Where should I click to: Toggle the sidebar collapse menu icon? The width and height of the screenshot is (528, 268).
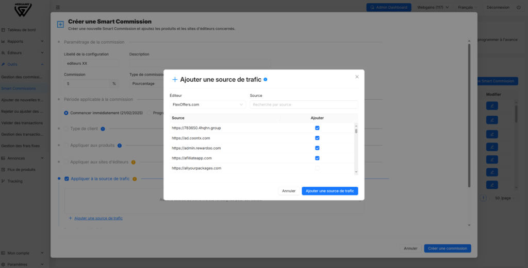click(x=58, y=7)
